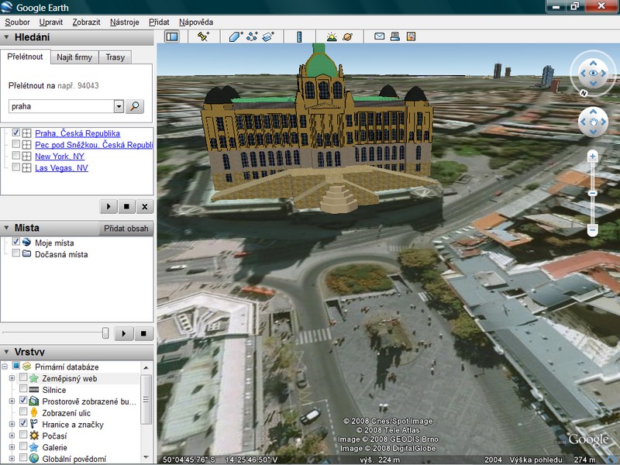Open the Zobrazit menu
620x465 pixels.
point(86,22)
